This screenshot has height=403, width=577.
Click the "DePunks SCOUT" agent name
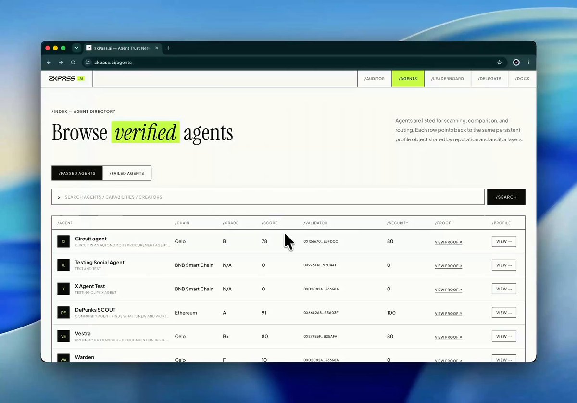(95, 310)
